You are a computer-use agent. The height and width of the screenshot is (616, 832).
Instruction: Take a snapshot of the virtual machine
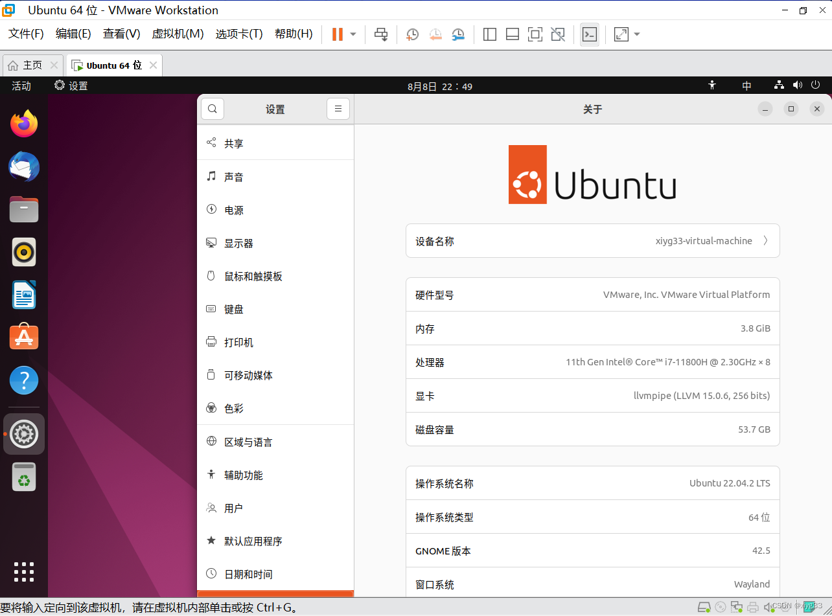[x=412, y=34]
